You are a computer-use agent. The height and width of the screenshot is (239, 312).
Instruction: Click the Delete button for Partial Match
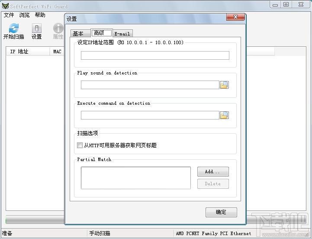(213, 184)
